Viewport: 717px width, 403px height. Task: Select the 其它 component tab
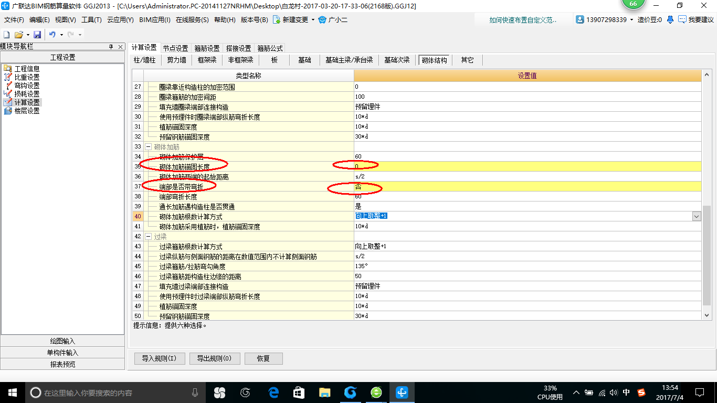tap(467, 60)
